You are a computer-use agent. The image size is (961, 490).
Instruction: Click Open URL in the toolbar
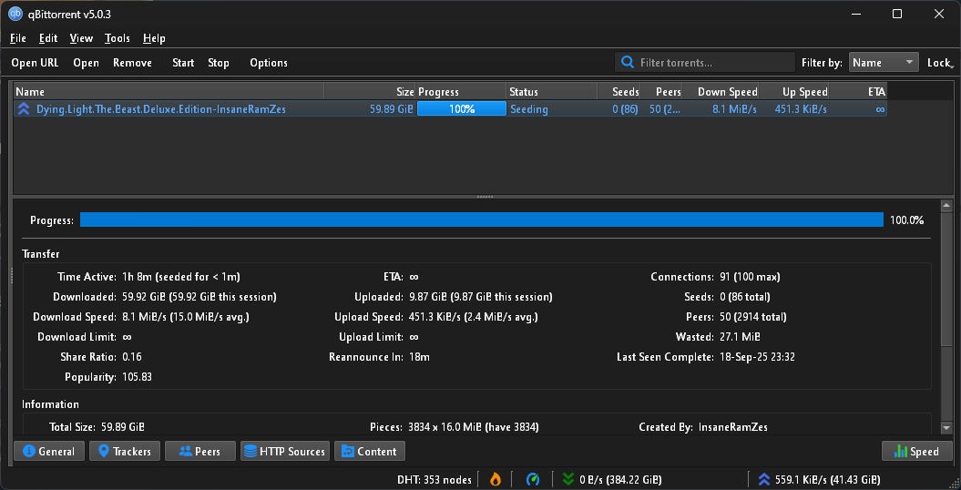point(35,63)
